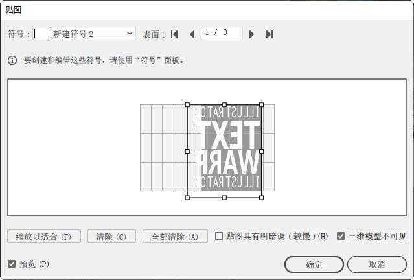Click 全部清除 (A) button
Viewport: 414px width, 280px height.
(175, 237)
